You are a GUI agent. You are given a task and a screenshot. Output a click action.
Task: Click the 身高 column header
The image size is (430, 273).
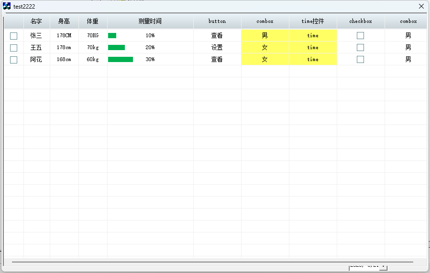tap(64, 21)
